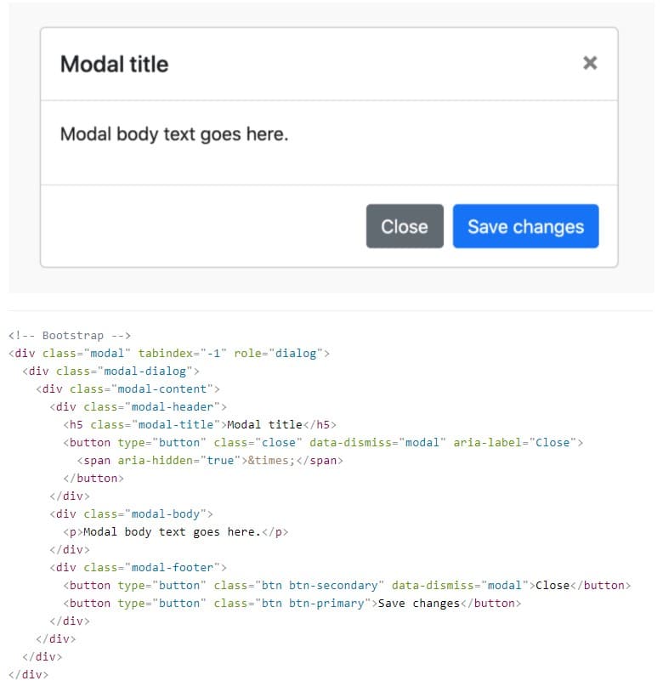The height and width of the screenshot is (692, 663).
Task: Click the tabindex="-1" attribute in code
Action: (182, 353)
